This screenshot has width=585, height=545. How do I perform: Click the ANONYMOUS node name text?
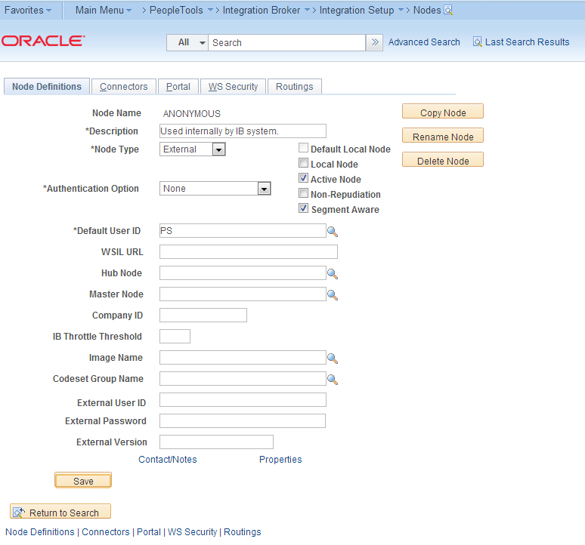[x=192, y=114]
